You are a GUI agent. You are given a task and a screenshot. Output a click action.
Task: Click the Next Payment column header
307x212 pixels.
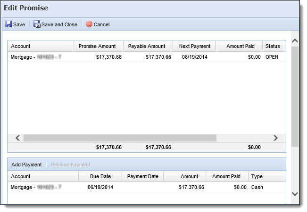(195, 46)
